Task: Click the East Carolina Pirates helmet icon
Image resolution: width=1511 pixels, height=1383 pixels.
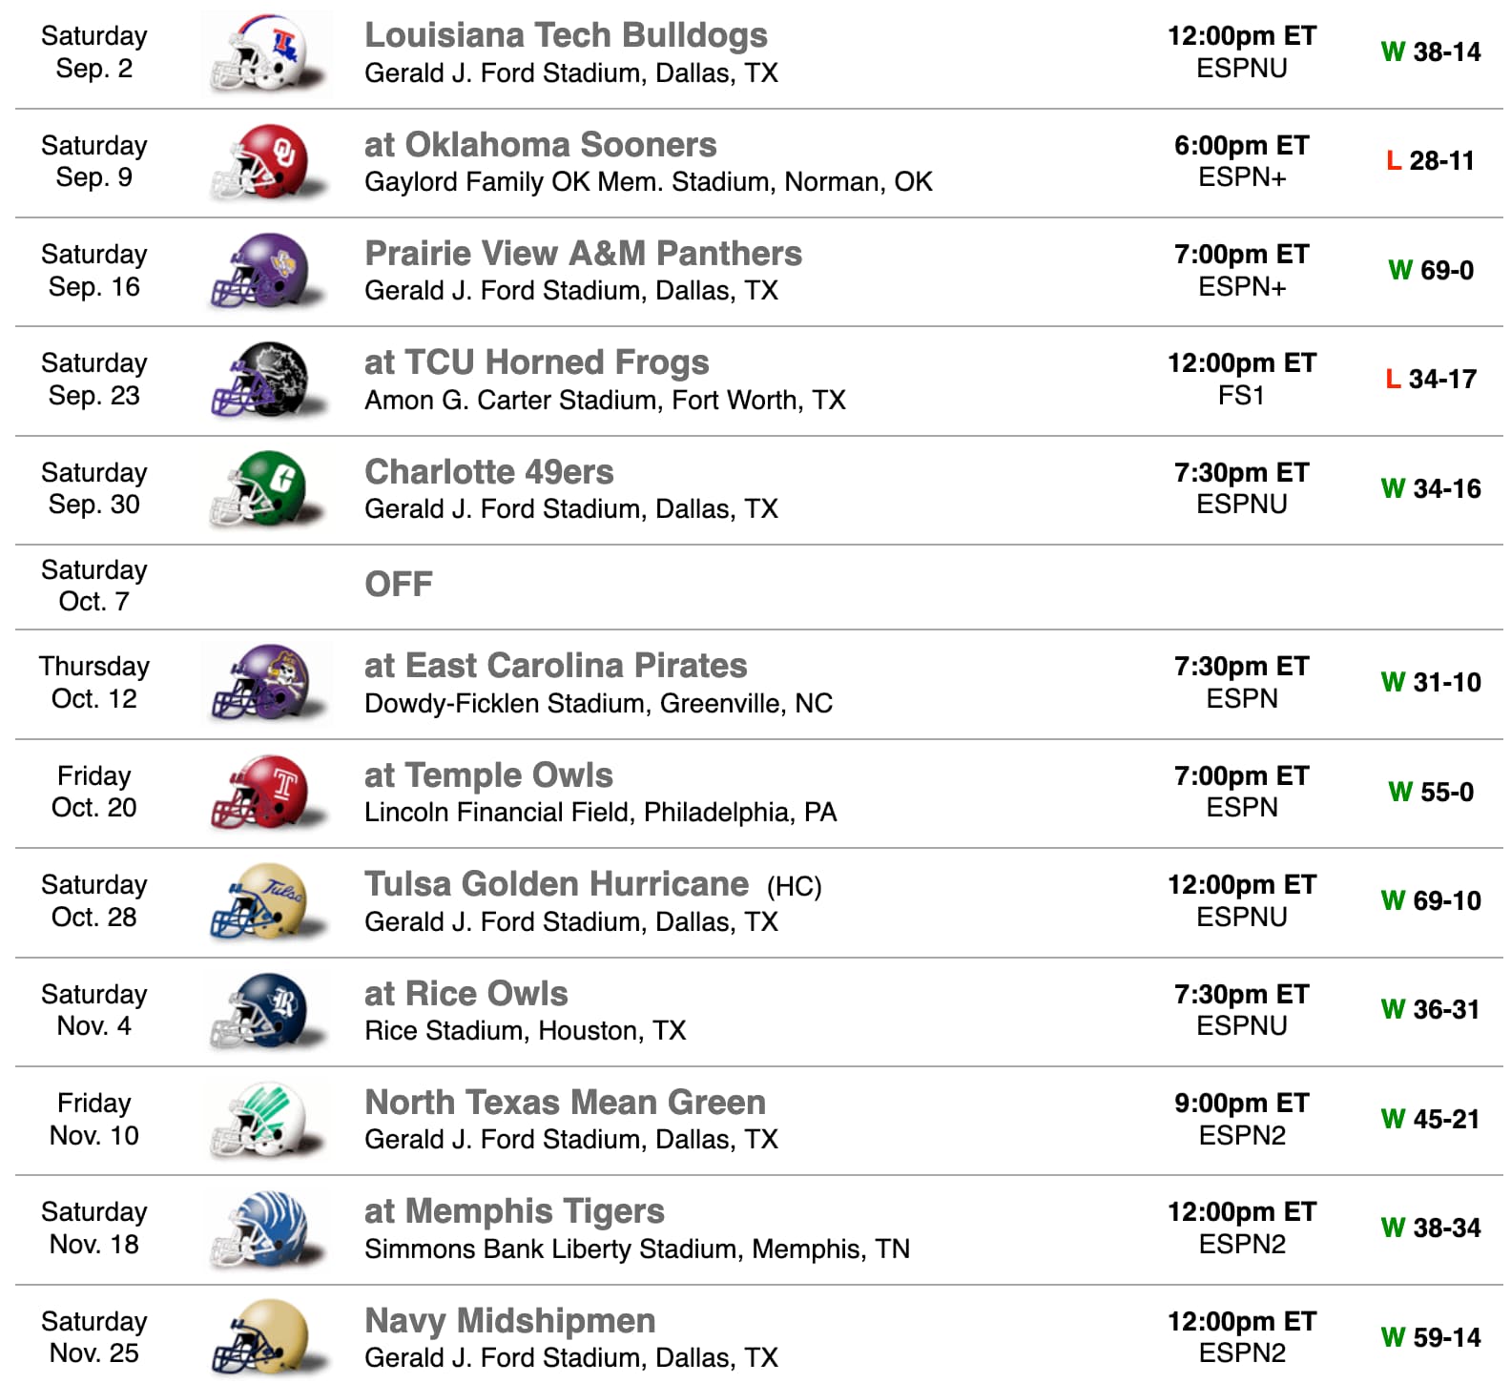Action: click(266, 683)
